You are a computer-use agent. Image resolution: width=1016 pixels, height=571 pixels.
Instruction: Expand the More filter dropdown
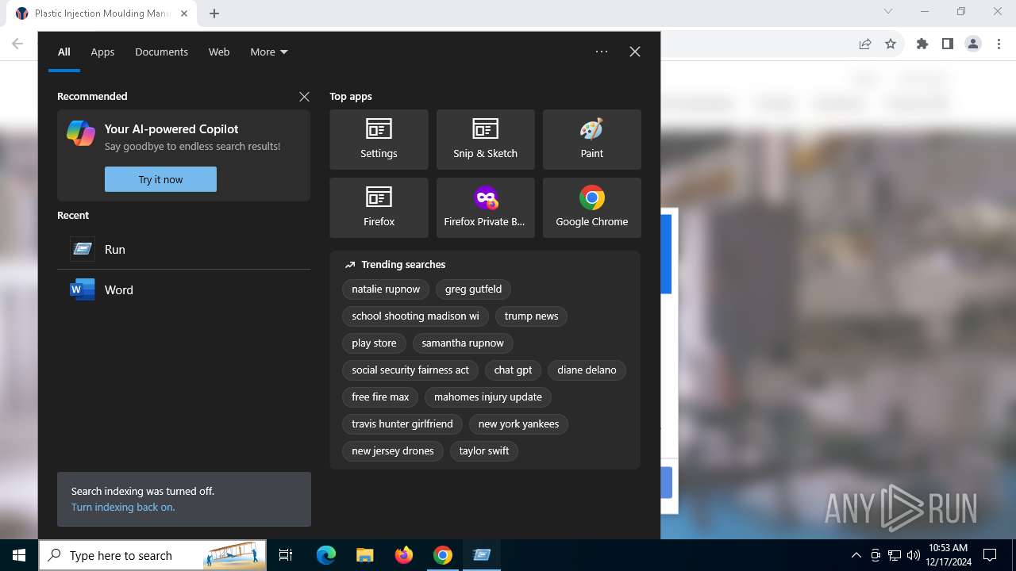(x=269, y=52)
